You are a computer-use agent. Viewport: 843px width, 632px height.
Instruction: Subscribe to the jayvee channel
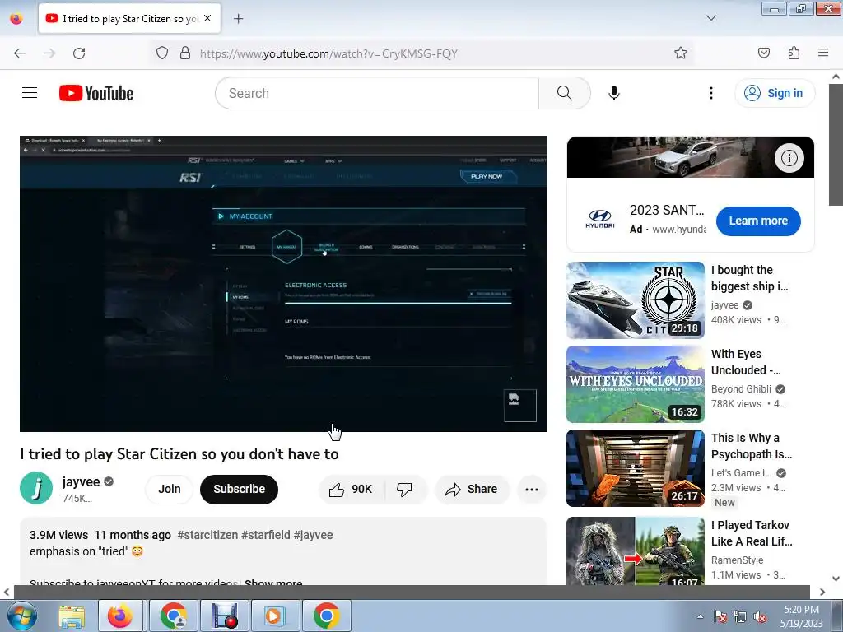coord(240,489)
